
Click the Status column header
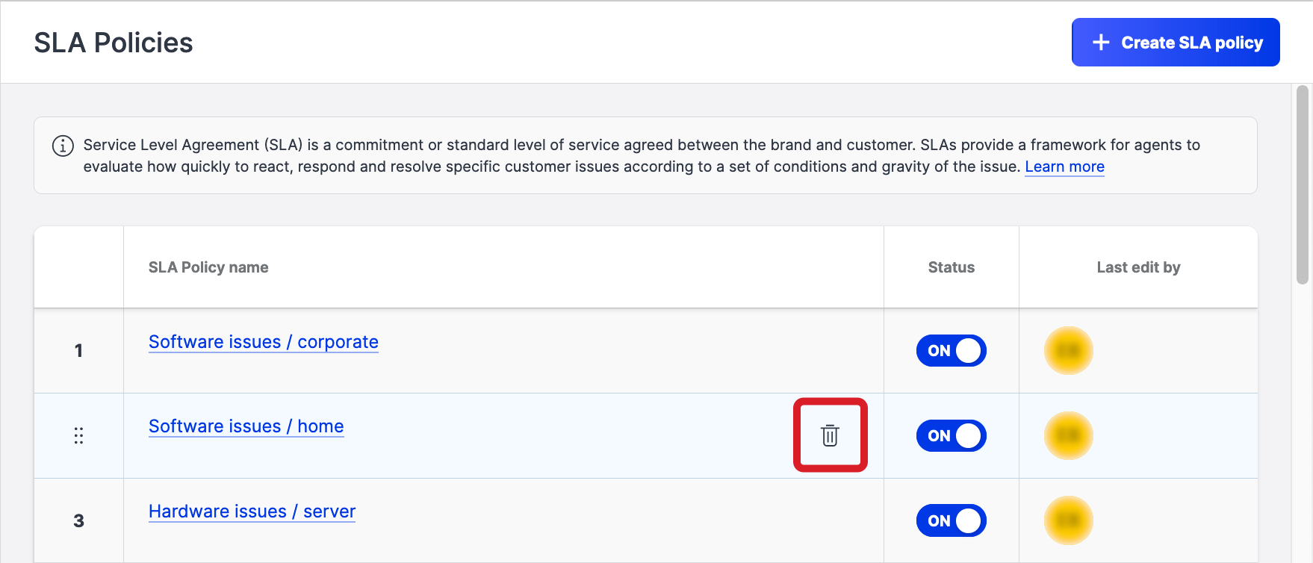[951, 267]
